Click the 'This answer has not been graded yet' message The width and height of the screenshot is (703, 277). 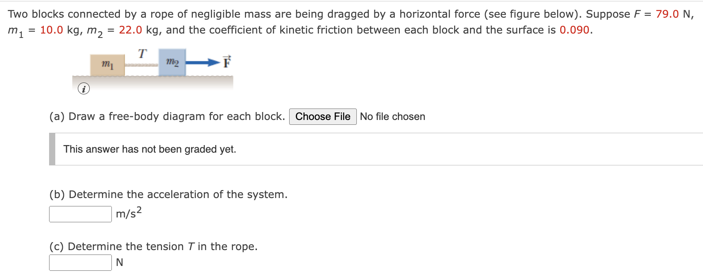click(149, 149)
